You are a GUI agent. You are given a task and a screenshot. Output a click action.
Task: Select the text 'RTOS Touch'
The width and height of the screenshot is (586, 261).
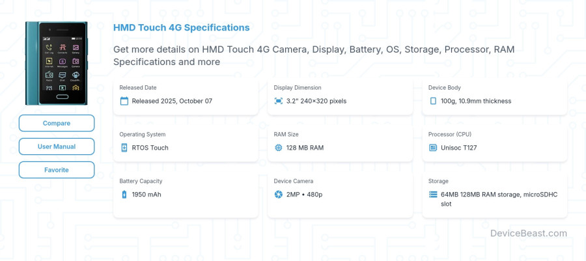coord(150,148)
